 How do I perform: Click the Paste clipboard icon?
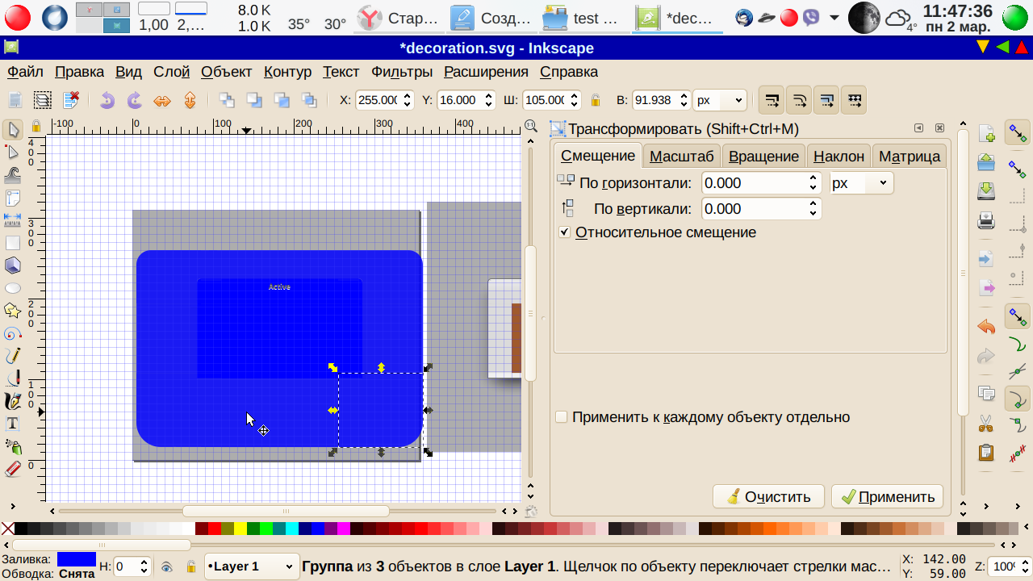click(986, 452)
